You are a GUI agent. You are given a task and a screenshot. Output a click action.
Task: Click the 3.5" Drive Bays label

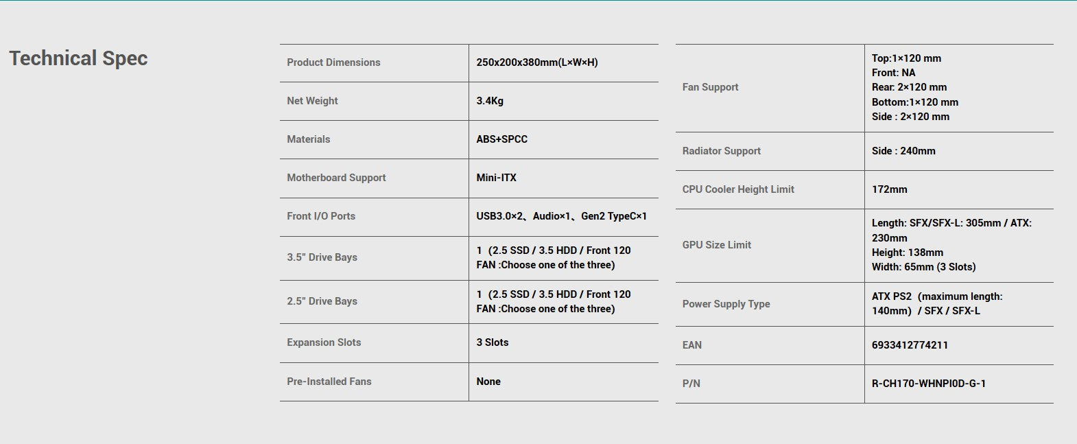[x=322, y=257]
